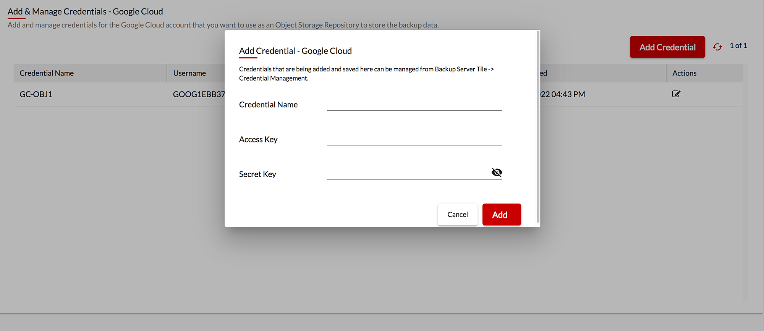Click the page's right-side vertical scrollbar
Viewport: 764px width, 331px height.
(745, 182)
